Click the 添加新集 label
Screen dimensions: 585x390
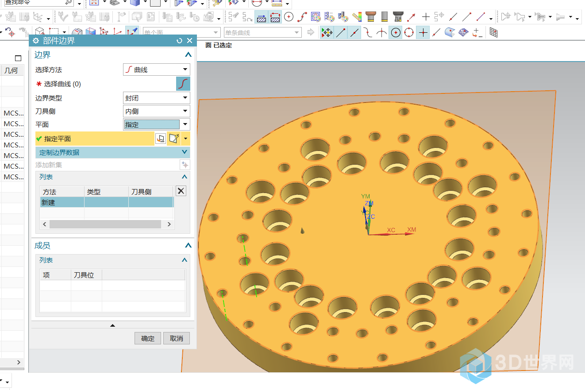49,165
